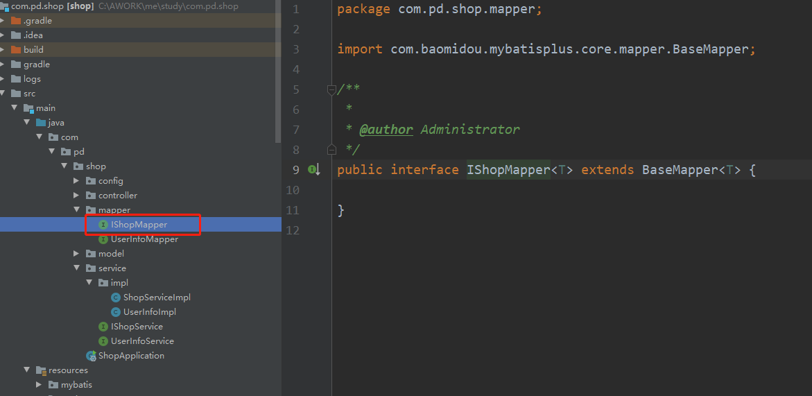812x396 pixels.
Task: Select the IShopMapper file in tree
Action: tap(140, 225)
